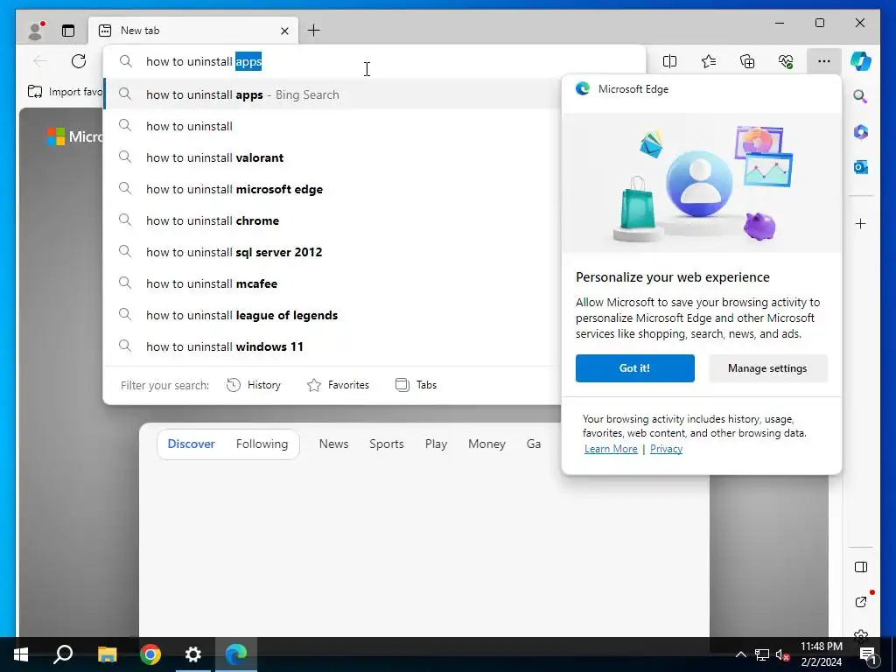896x672 pixels.
Task: Open the Play feed tab
Action: tap(436, 444)
